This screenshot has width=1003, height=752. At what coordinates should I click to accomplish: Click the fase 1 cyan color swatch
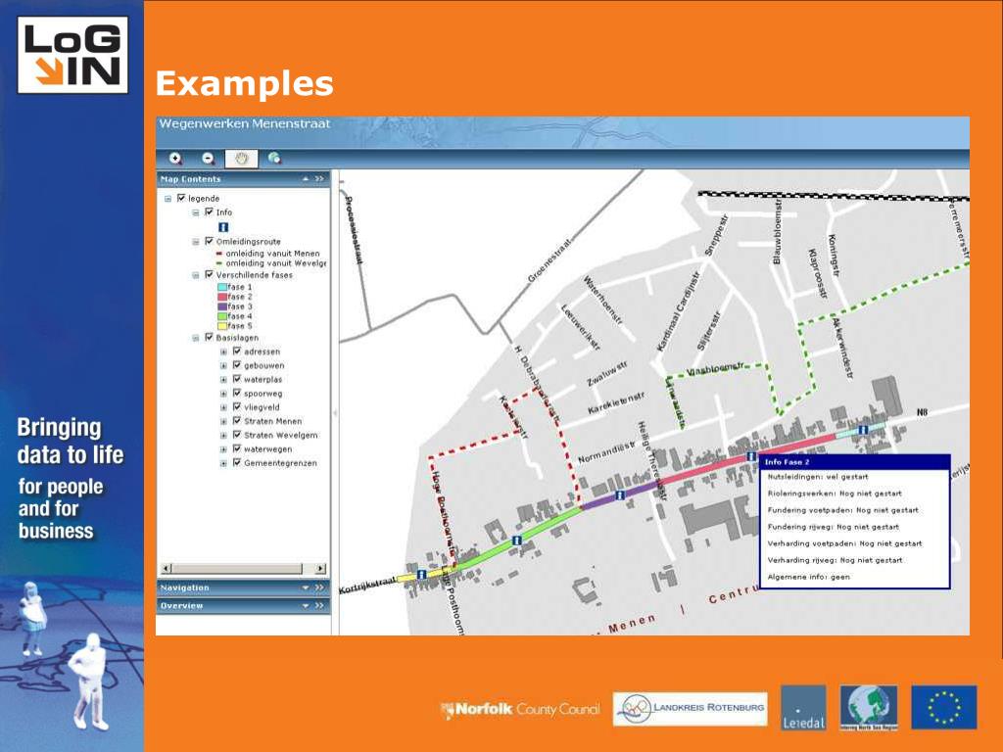click(222, 287)
